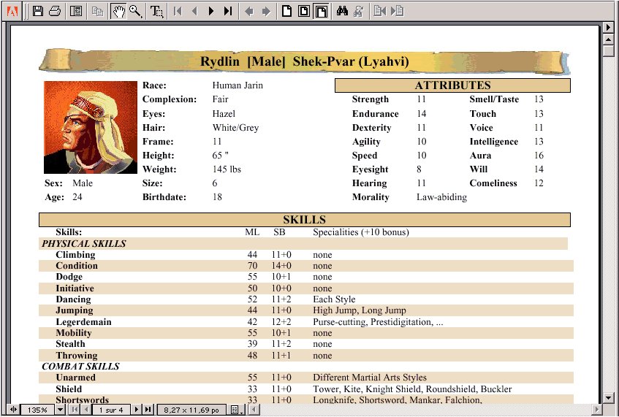
Task: Click the vertical scrollbar thumb
Action: point(608,51)
